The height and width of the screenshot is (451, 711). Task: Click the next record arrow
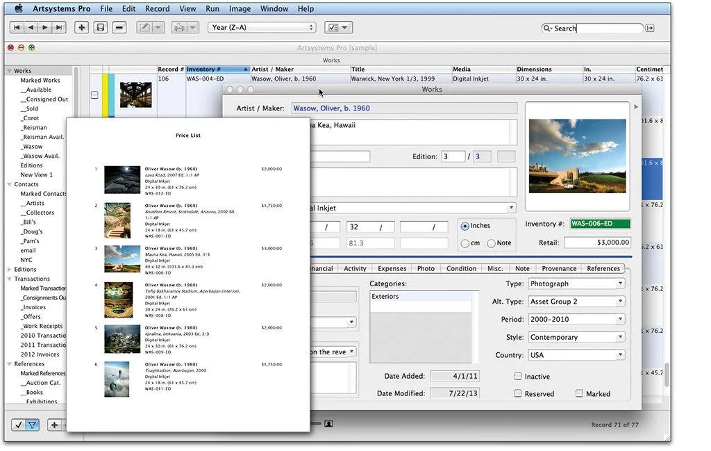[x=45, y=28]
